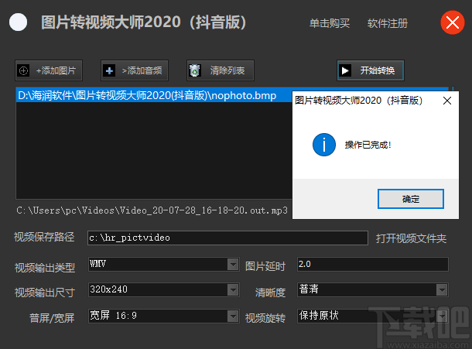Click the 320x240 size combo box

(164, 289)
